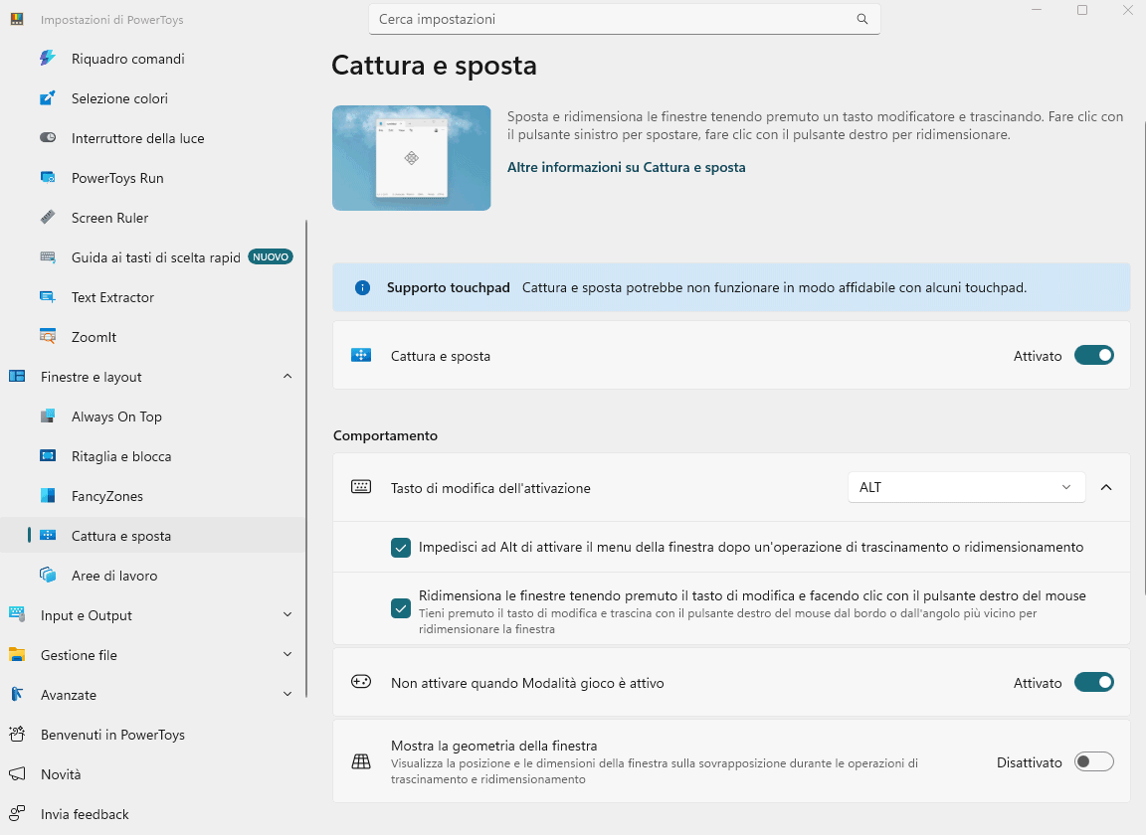Click the keyboard shortcut guide icon
1146x835 pixels.
pyautogui.click(x=48, y=257)
